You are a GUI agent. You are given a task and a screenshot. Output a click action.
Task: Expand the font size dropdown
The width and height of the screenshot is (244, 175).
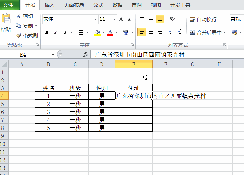[115, 19]
